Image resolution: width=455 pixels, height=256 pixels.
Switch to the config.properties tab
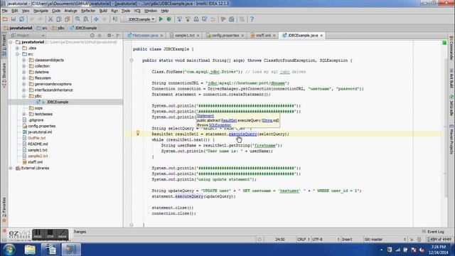pyautogui.click(x=225, y=36)
